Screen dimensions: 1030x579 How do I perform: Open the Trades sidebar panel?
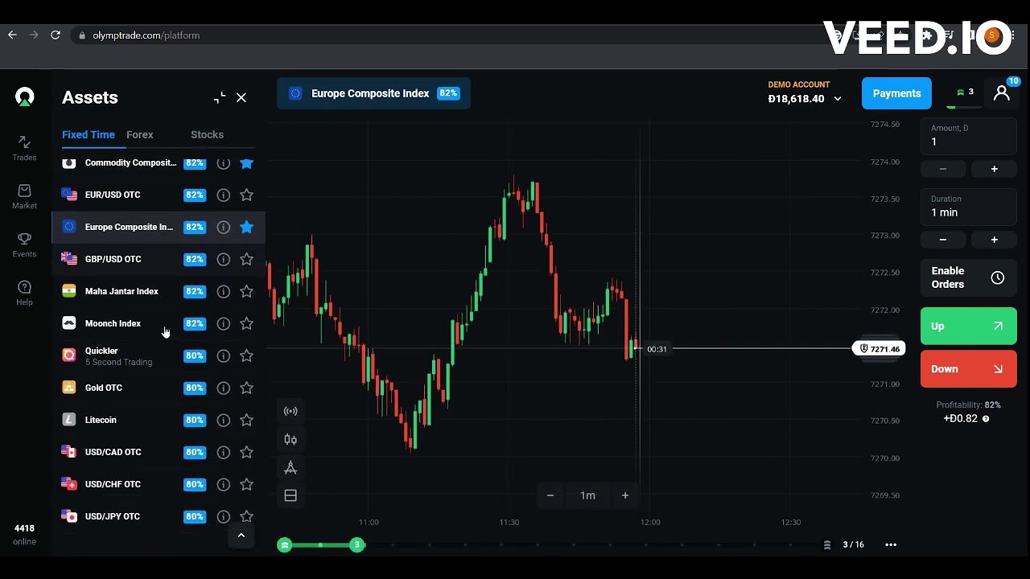click(24, 148)
